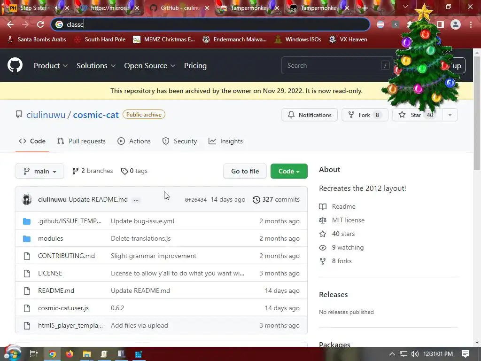
Task: Switch to the Actions tab
Action: coord(134,141)
